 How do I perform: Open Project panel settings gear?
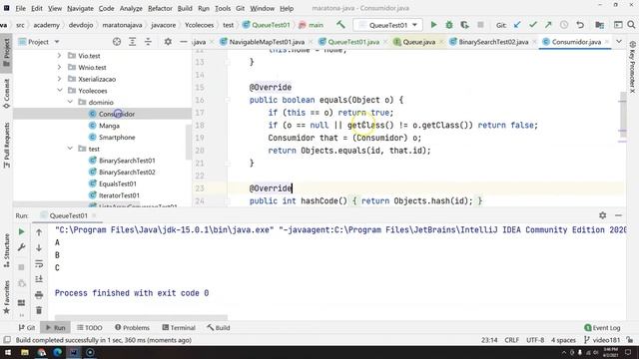pyautogui.click(x=168, y=42)
